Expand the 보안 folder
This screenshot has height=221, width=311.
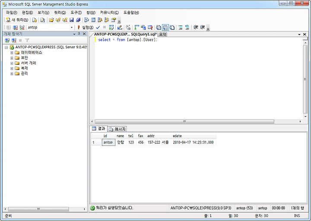tap(12, 58)
